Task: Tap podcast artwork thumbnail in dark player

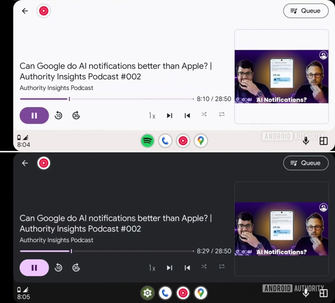Action: point(281,229)
